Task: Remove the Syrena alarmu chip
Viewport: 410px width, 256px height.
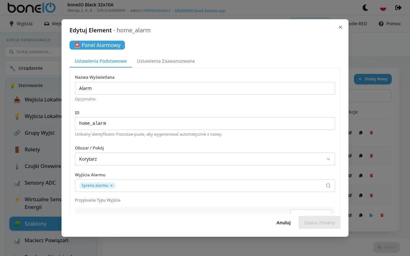Action: (111, 186)
